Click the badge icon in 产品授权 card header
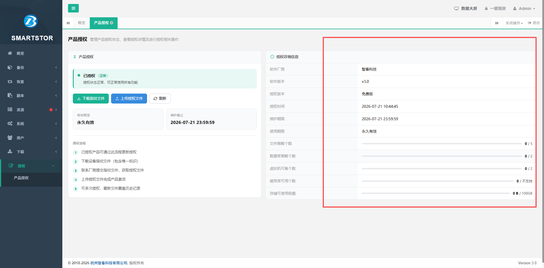This screenshot has height=268, width=544. [x=75, y=57]
